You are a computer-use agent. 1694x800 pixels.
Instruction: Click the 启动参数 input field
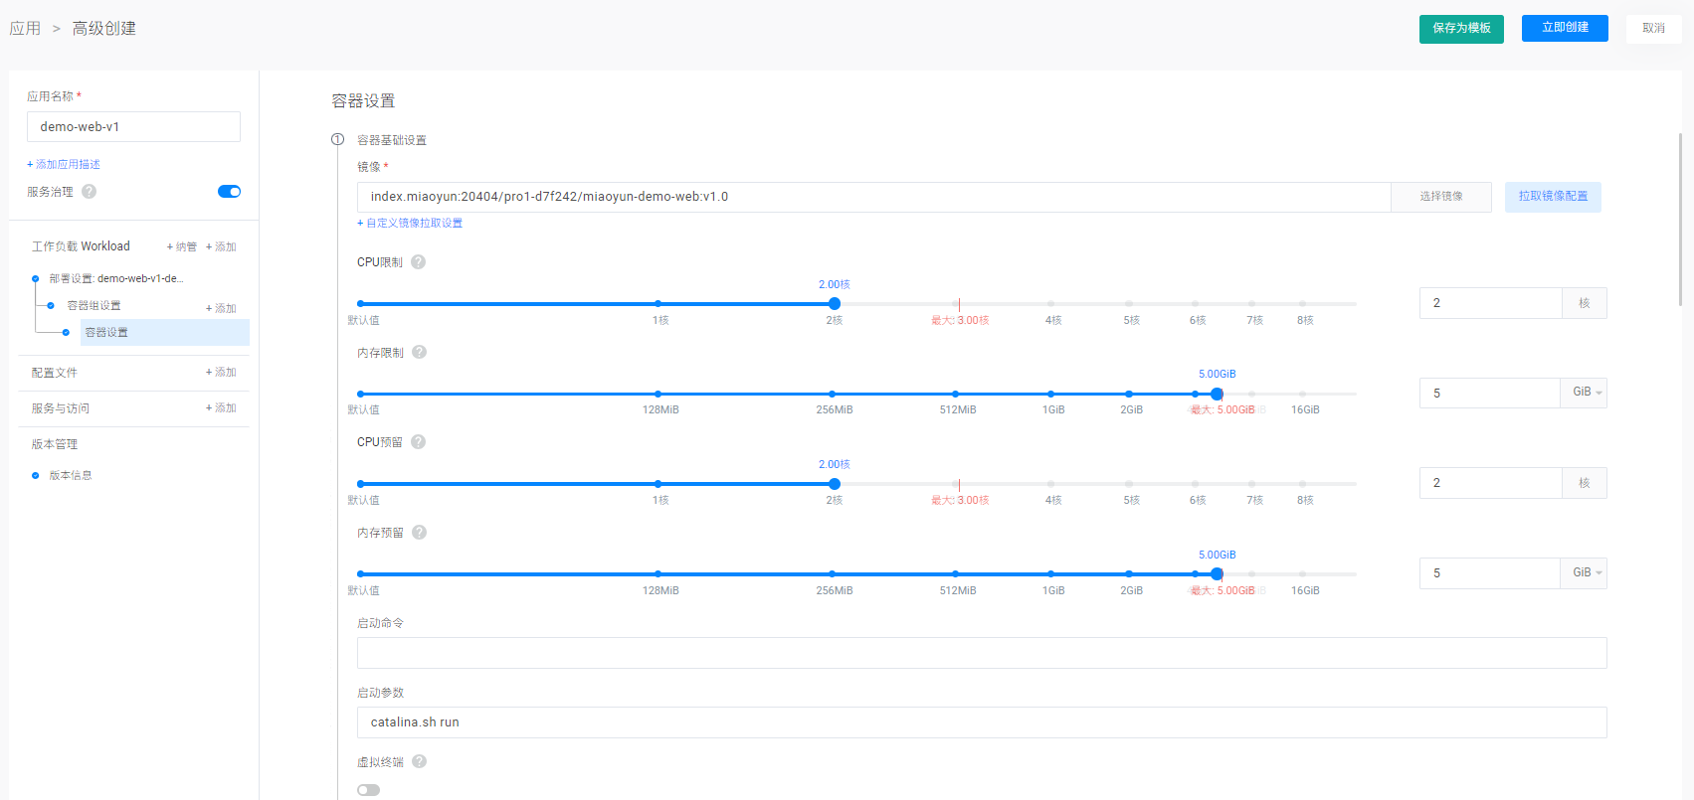(981, 722)
